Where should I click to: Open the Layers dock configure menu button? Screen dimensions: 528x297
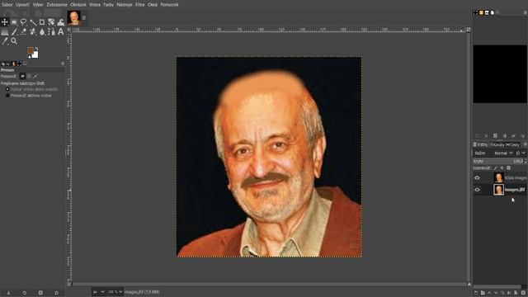(525, 144)
